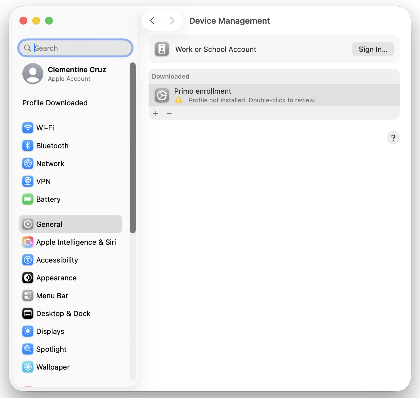Viewport: 420px width, 398px height.
Task: Click the Sign In button
Action: point(373,49)
